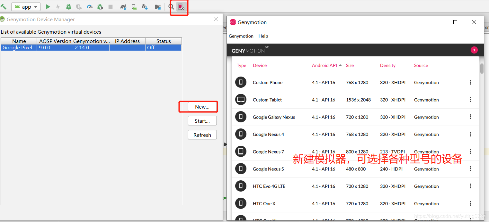Click the Make Project hammer icon
489x222 pixels.
pyautogui.click(x=3, y=6)
